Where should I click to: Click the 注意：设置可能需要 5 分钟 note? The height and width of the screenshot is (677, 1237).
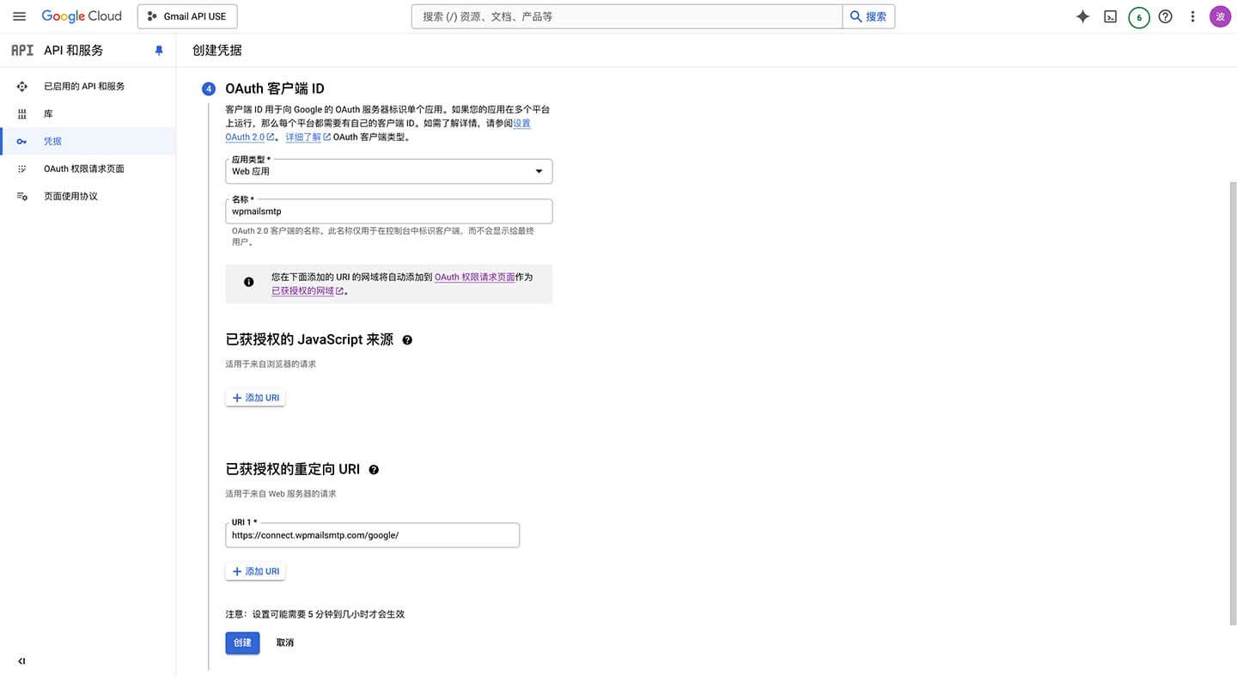click(314, 614)
